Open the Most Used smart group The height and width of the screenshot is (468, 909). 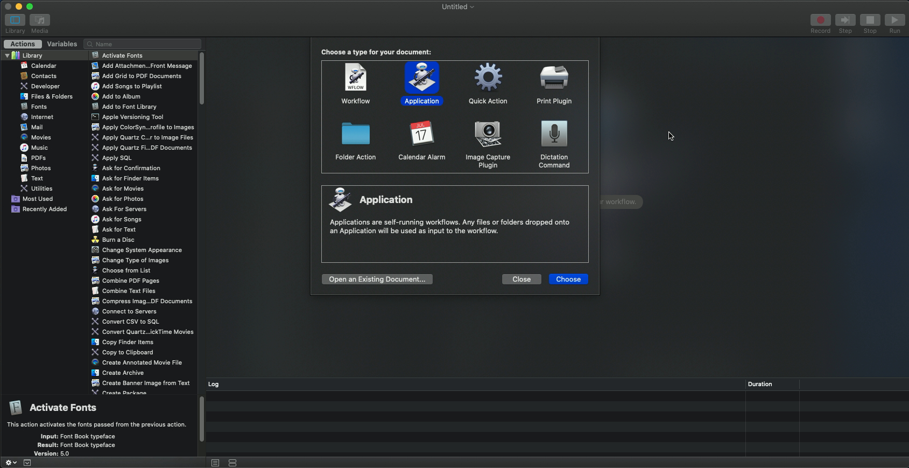click(x=37, y=199)
